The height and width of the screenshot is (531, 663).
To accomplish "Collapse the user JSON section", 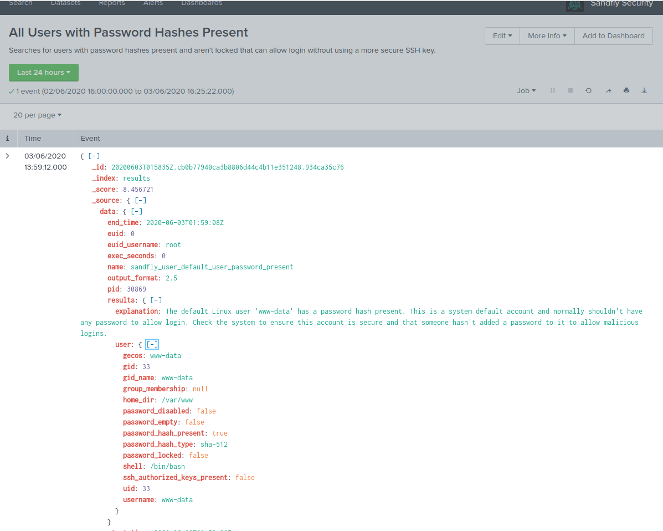I will [x=152, y=344].
